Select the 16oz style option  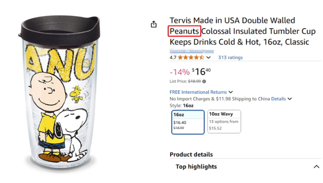pos(188,122)
